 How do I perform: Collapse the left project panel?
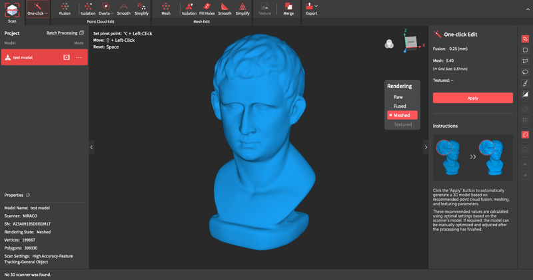tap(91, 147)
